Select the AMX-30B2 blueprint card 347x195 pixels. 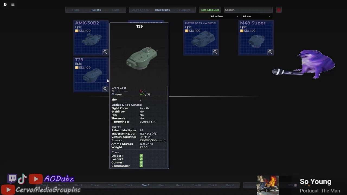coord(91,38)
